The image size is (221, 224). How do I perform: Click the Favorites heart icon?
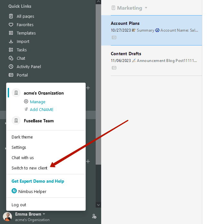[11, 25]
